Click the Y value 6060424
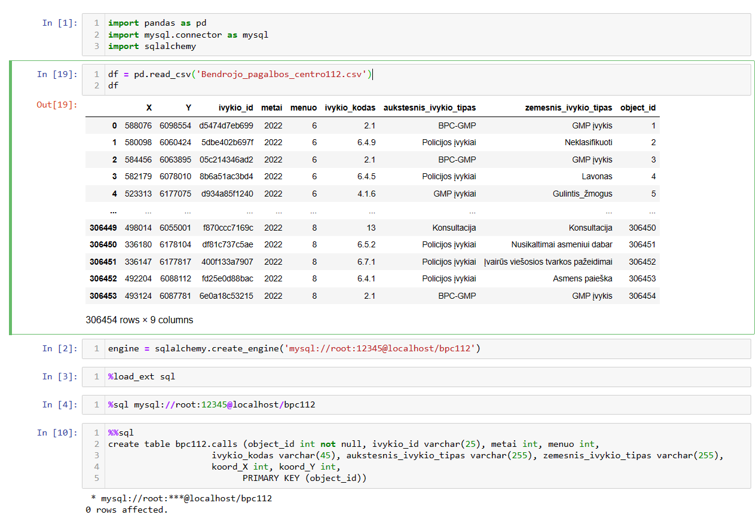 176,142
